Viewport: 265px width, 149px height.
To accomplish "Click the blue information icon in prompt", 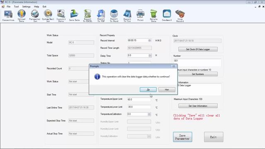I will pyautogui.click(x=97, y=77).
